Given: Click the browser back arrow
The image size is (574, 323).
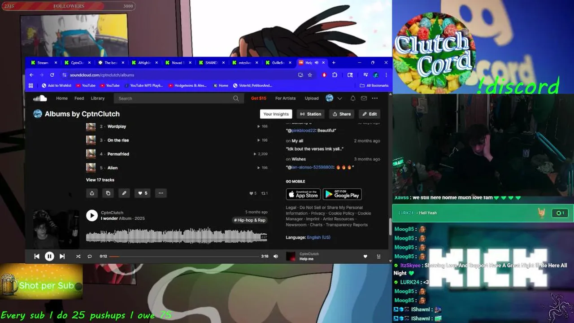Looking at the screenshot, I should coord(31,75).
